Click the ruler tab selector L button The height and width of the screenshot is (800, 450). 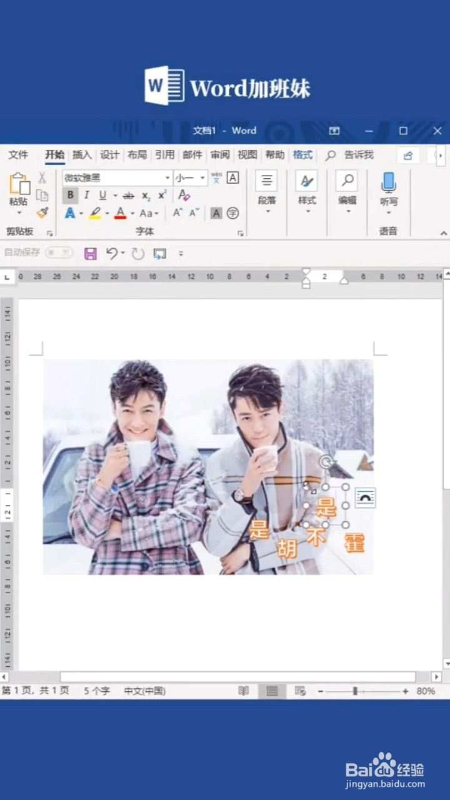[x=7, y=276]
